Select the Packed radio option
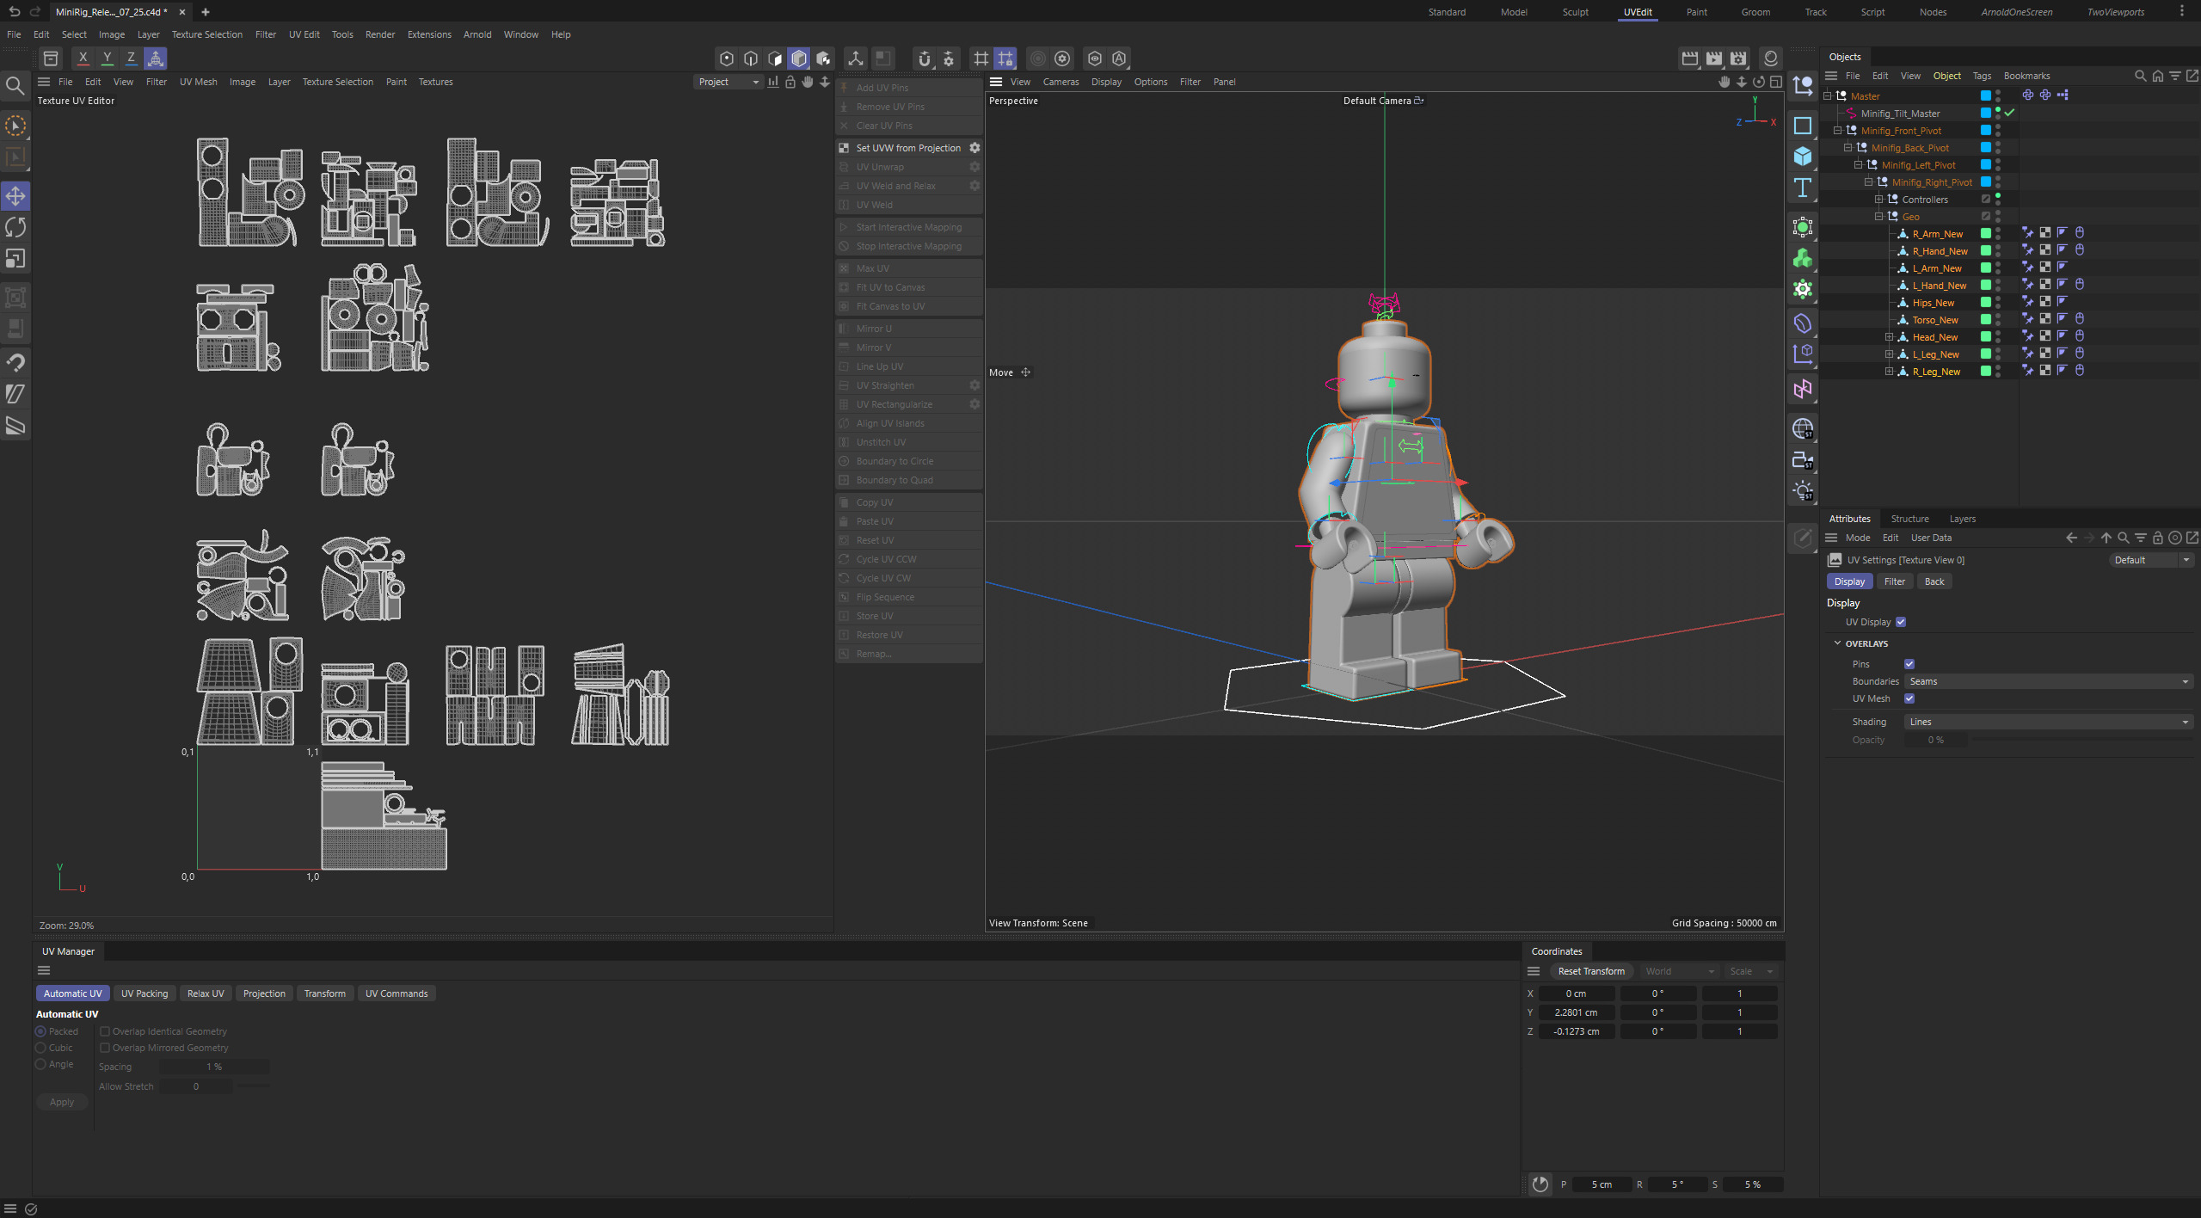 40,1031
